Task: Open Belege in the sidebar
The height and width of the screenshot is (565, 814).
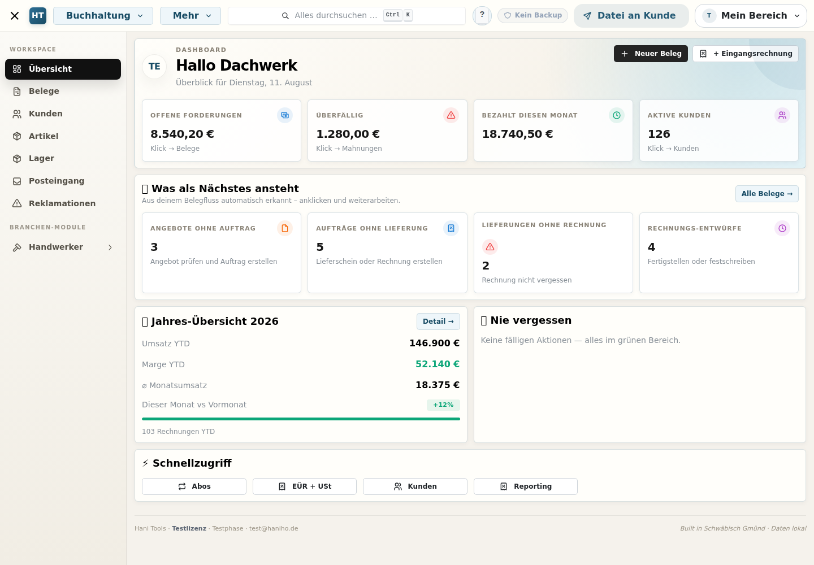Action: [63, 92]
